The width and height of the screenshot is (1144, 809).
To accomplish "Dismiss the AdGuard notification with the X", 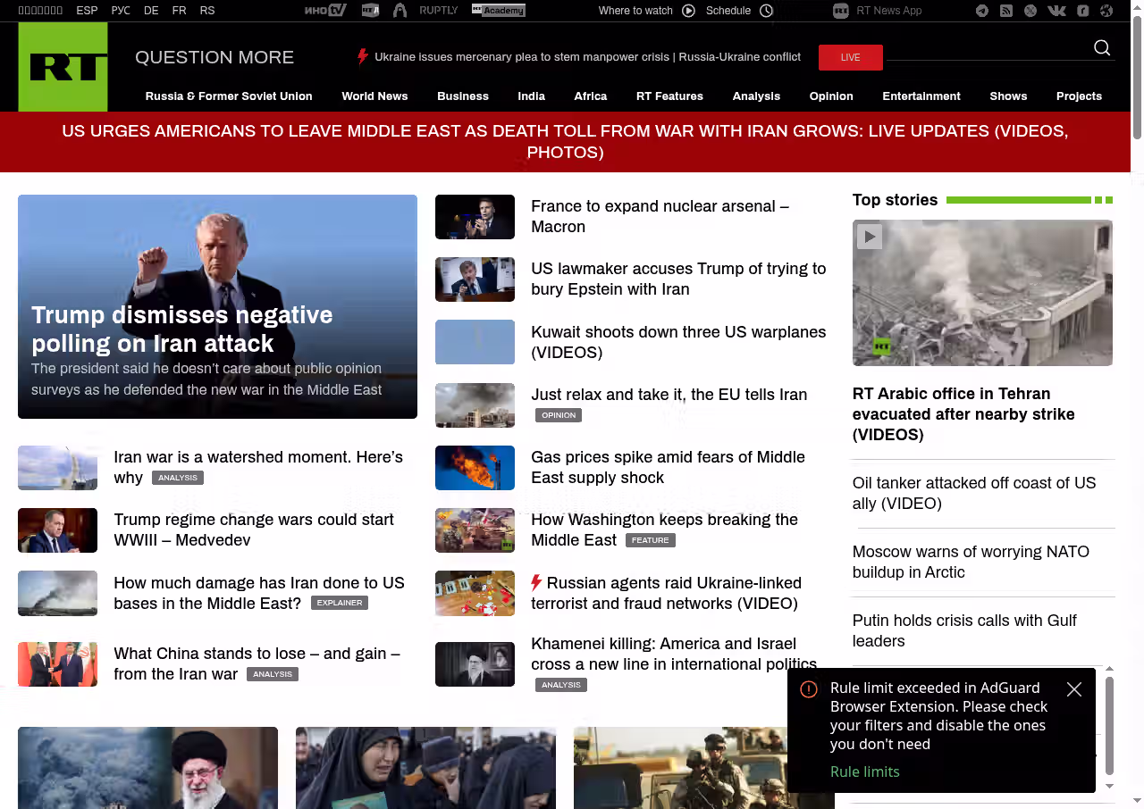I will (1074, 689).
